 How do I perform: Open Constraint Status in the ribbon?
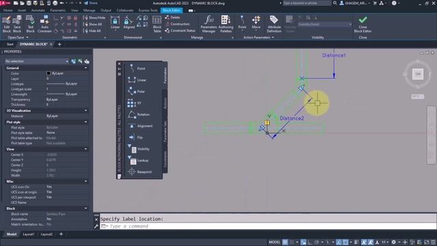click(x=180, y=31)
